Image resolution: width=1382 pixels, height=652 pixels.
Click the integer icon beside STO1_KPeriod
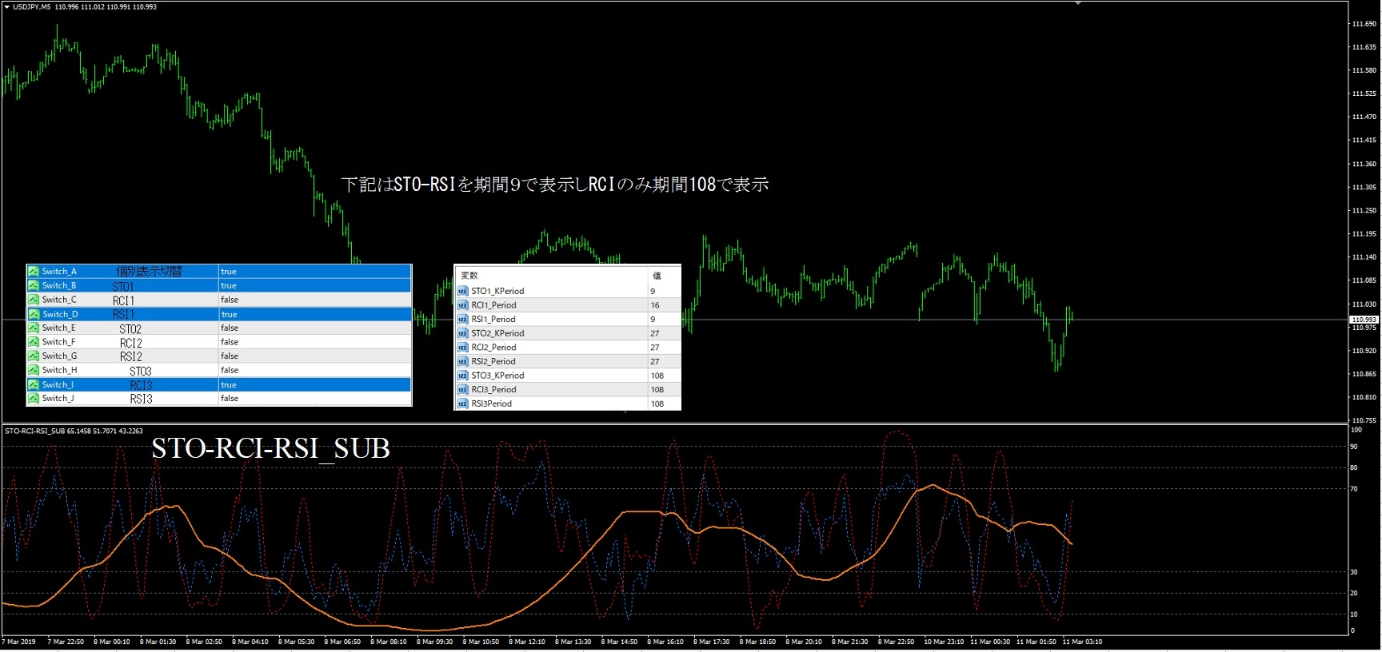[x=462, y=291]
